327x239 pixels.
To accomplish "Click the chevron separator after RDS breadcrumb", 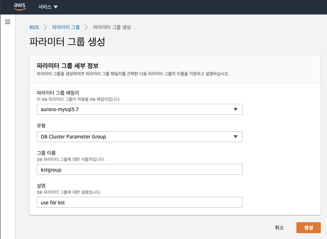I will [x=46, y=27].
